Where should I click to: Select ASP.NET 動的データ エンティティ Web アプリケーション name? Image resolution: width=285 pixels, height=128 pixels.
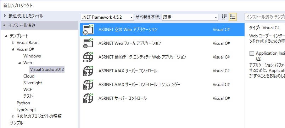click(142, 57)
